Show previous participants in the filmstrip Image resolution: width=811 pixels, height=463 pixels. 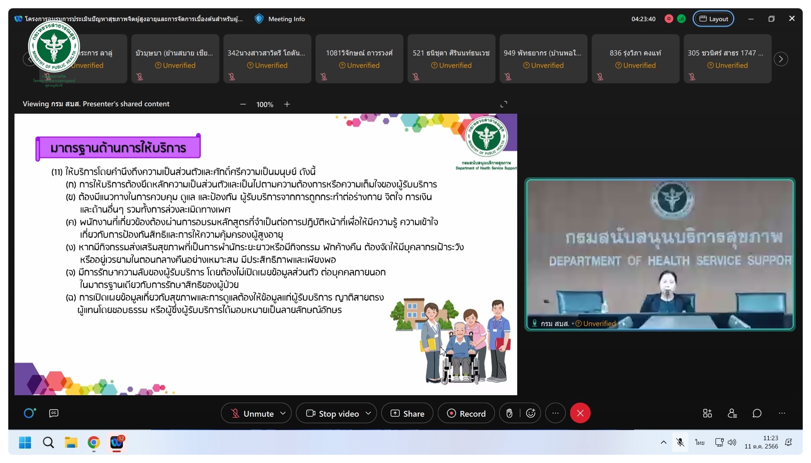tap(29, 59)
